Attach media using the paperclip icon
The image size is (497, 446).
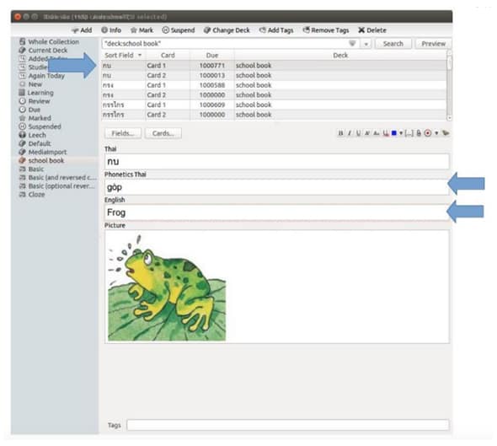[419, 133]
